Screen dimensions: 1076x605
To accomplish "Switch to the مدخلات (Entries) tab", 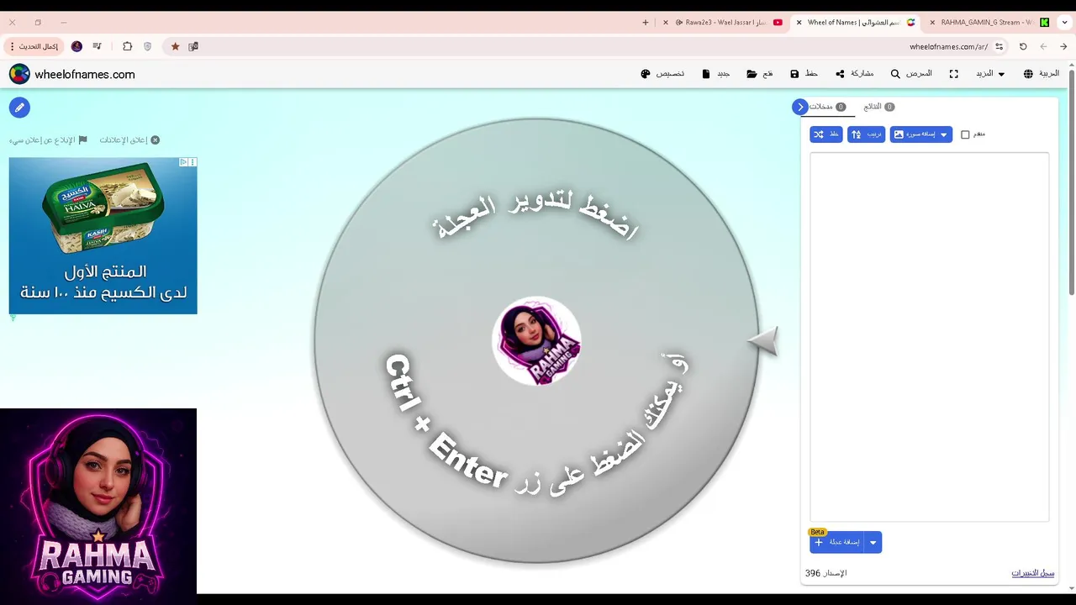I will 827,107.
